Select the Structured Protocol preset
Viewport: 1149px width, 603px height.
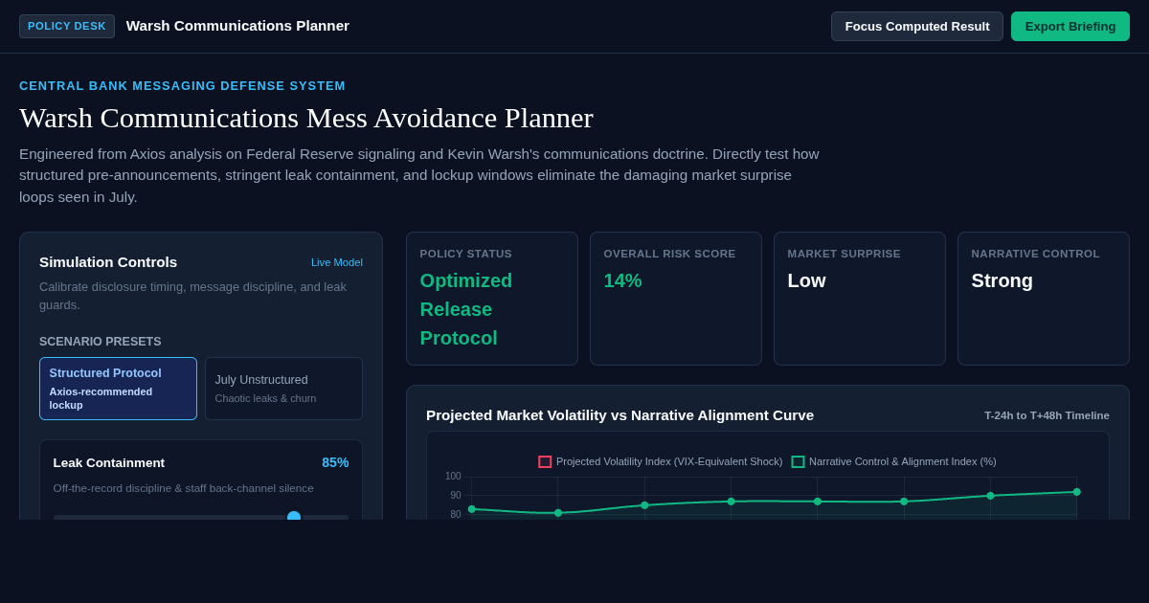pyautogui.click(x=118, y=389)
